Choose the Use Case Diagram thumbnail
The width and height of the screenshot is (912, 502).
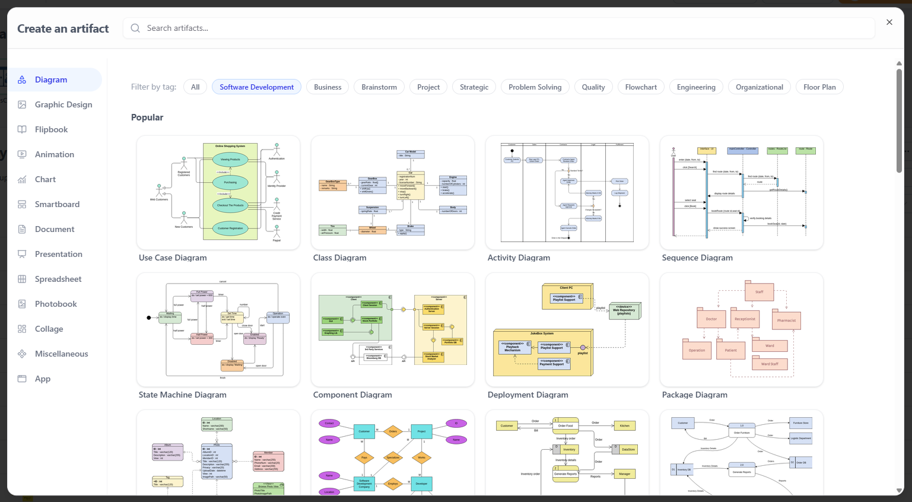tap(218, 192)
